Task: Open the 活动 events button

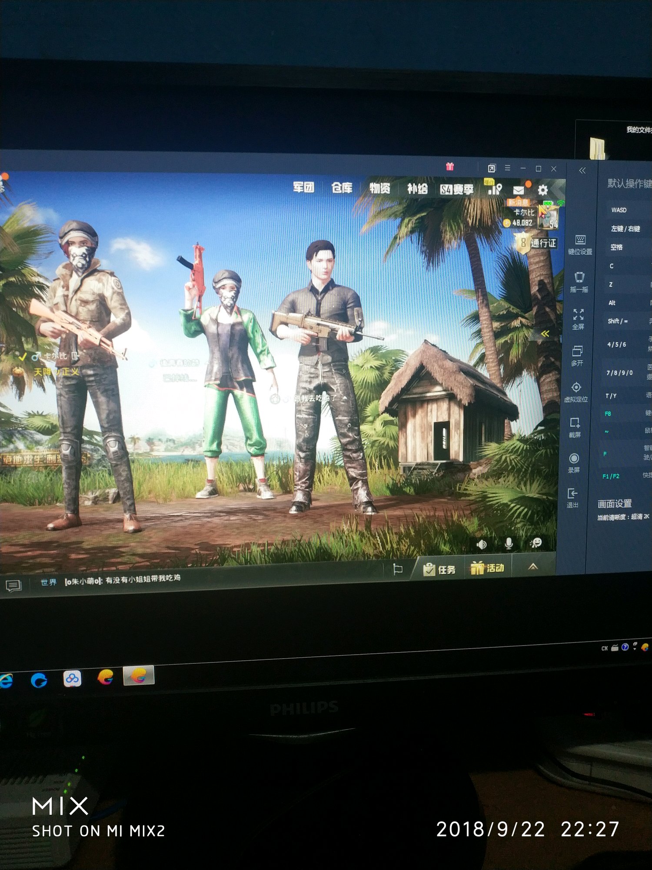Action: [x=488, y=568]
